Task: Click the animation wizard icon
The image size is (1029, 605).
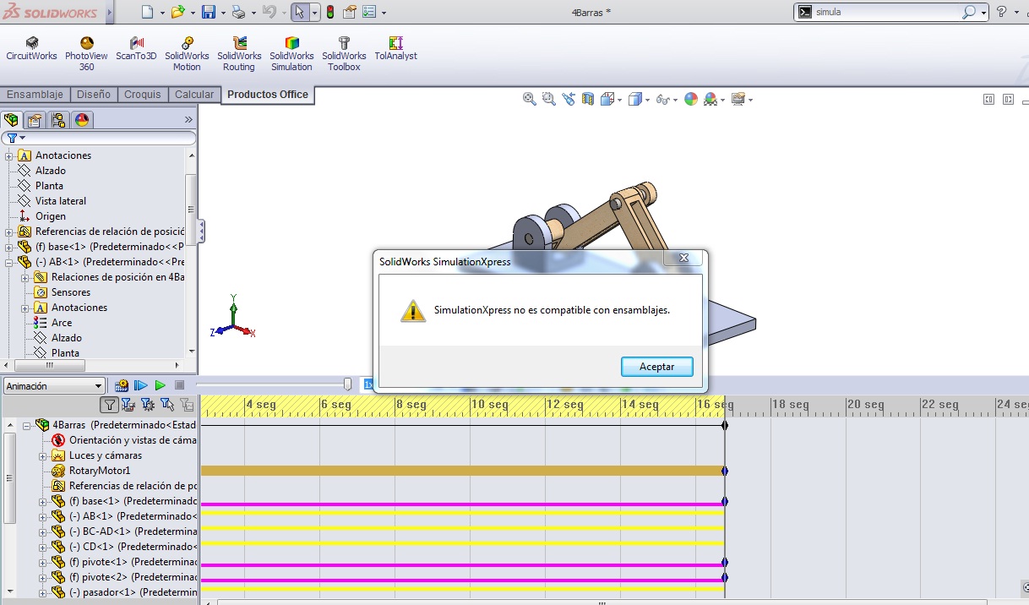Action: coord(122,385)
